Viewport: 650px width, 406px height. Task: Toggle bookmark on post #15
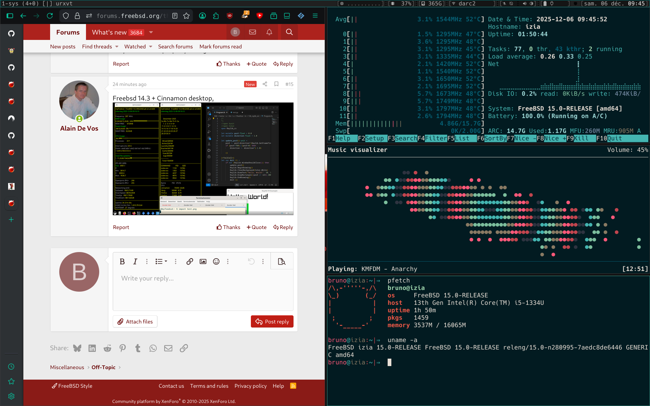[276, 84]
